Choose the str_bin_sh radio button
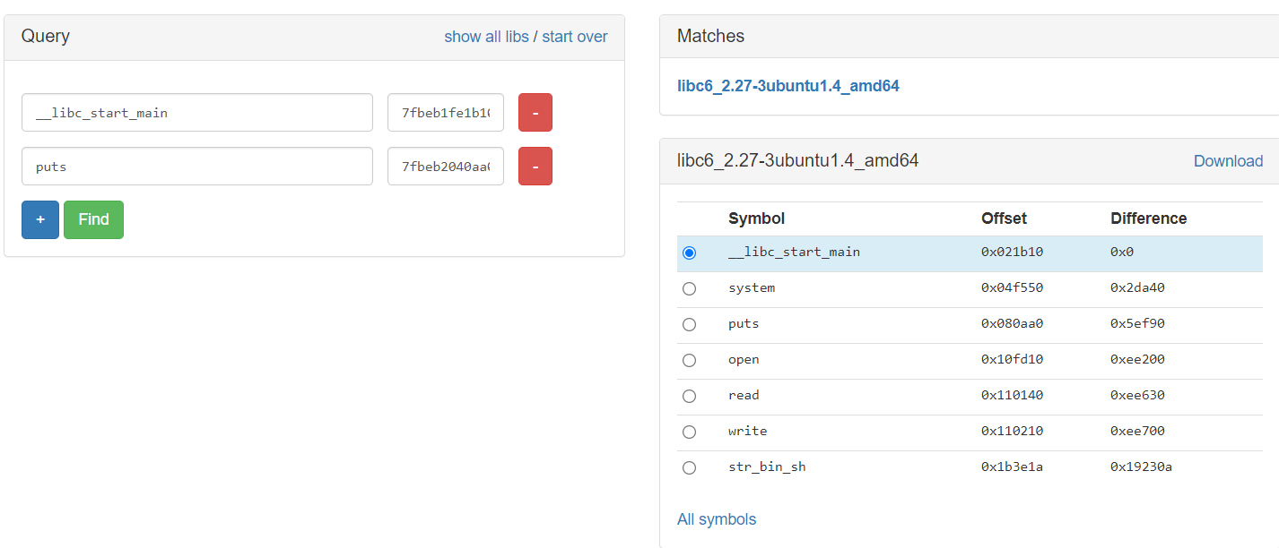This screenshot has width=1279, height=548. (x=689, y=467)
